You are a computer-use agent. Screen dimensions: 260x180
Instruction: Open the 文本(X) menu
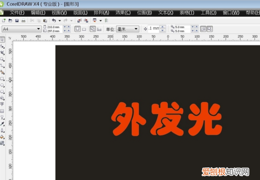(x=166, y=13)
